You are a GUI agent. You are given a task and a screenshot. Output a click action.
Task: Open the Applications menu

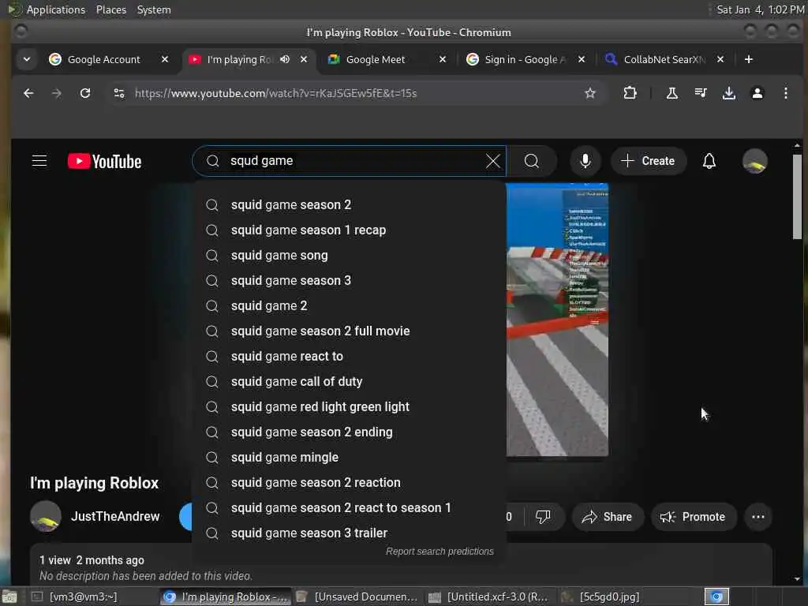pyautogui.click(x=56, y=9)
